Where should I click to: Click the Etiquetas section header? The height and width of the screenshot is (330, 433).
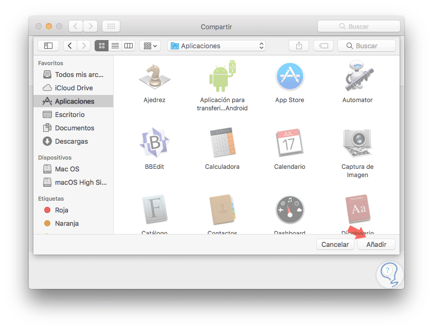point(51,199)
